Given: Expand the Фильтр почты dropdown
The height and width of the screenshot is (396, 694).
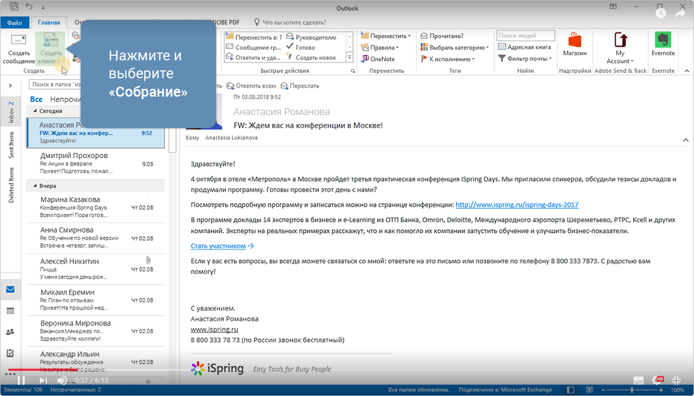Looking at the screenshot, I should pos(525,59).
